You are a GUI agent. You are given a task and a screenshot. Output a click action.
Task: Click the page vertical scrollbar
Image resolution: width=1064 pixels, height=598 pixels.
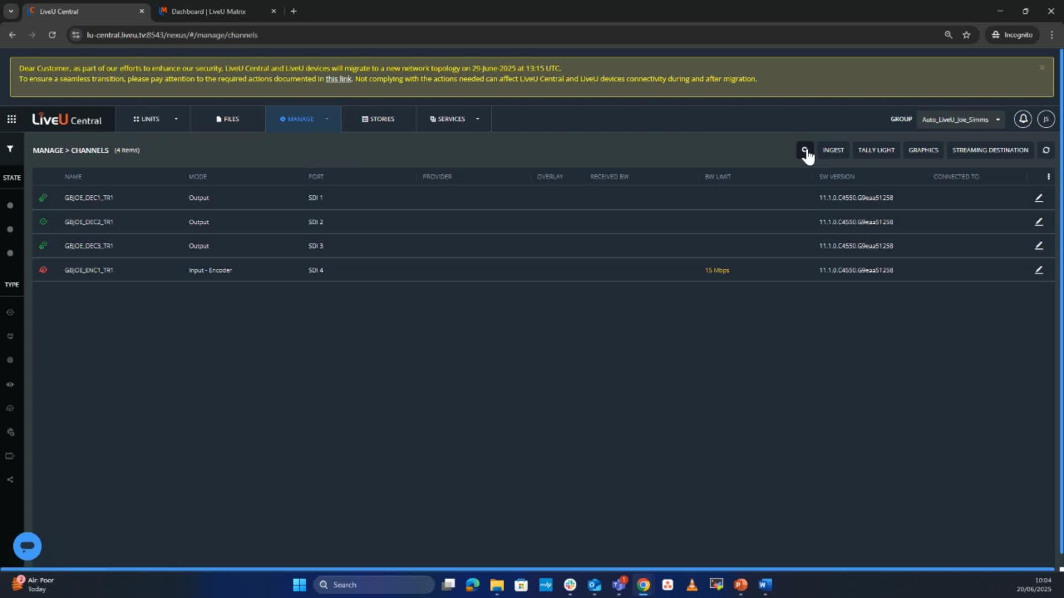[x=1061, y=302]
